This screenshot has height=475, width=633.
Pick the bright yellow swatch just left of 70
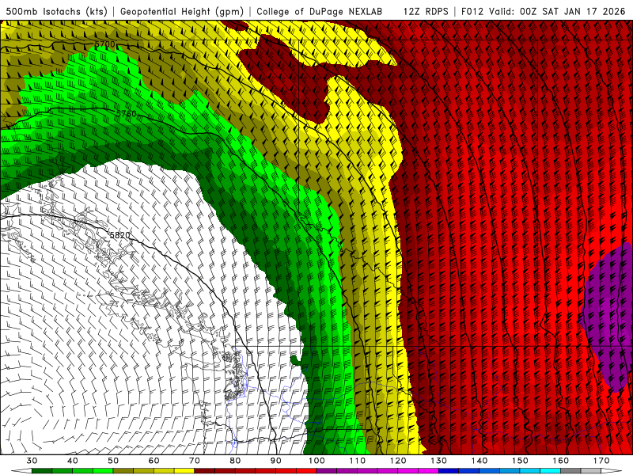[184, 471]
